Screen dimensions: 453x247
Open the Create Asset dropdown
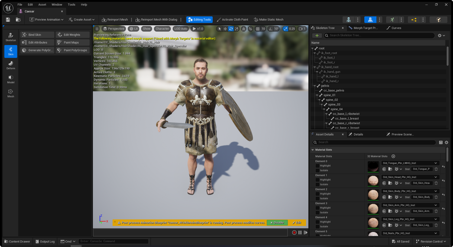coord(82,20)
